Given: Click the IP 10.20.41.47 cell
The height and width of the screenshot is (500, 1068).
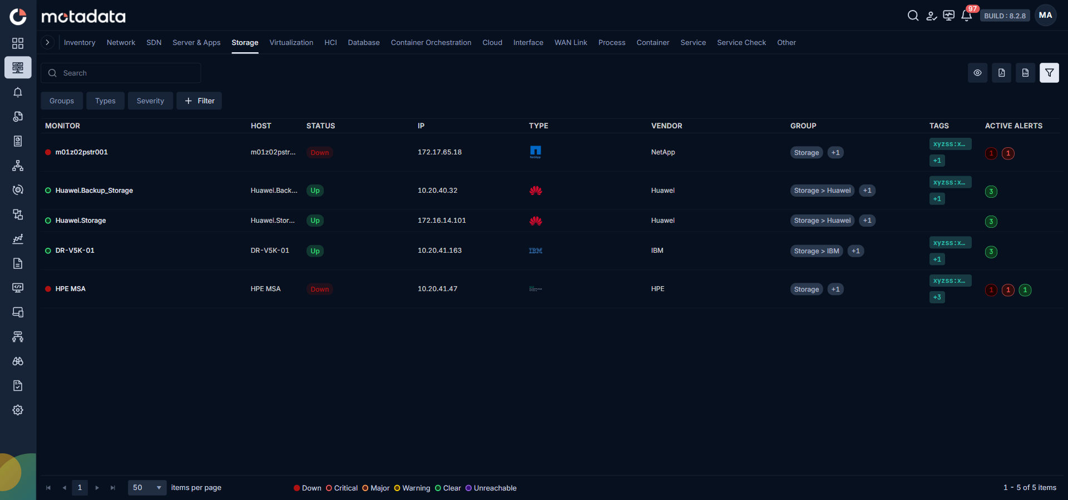Looking at the screenshot, I should (438, 289).
